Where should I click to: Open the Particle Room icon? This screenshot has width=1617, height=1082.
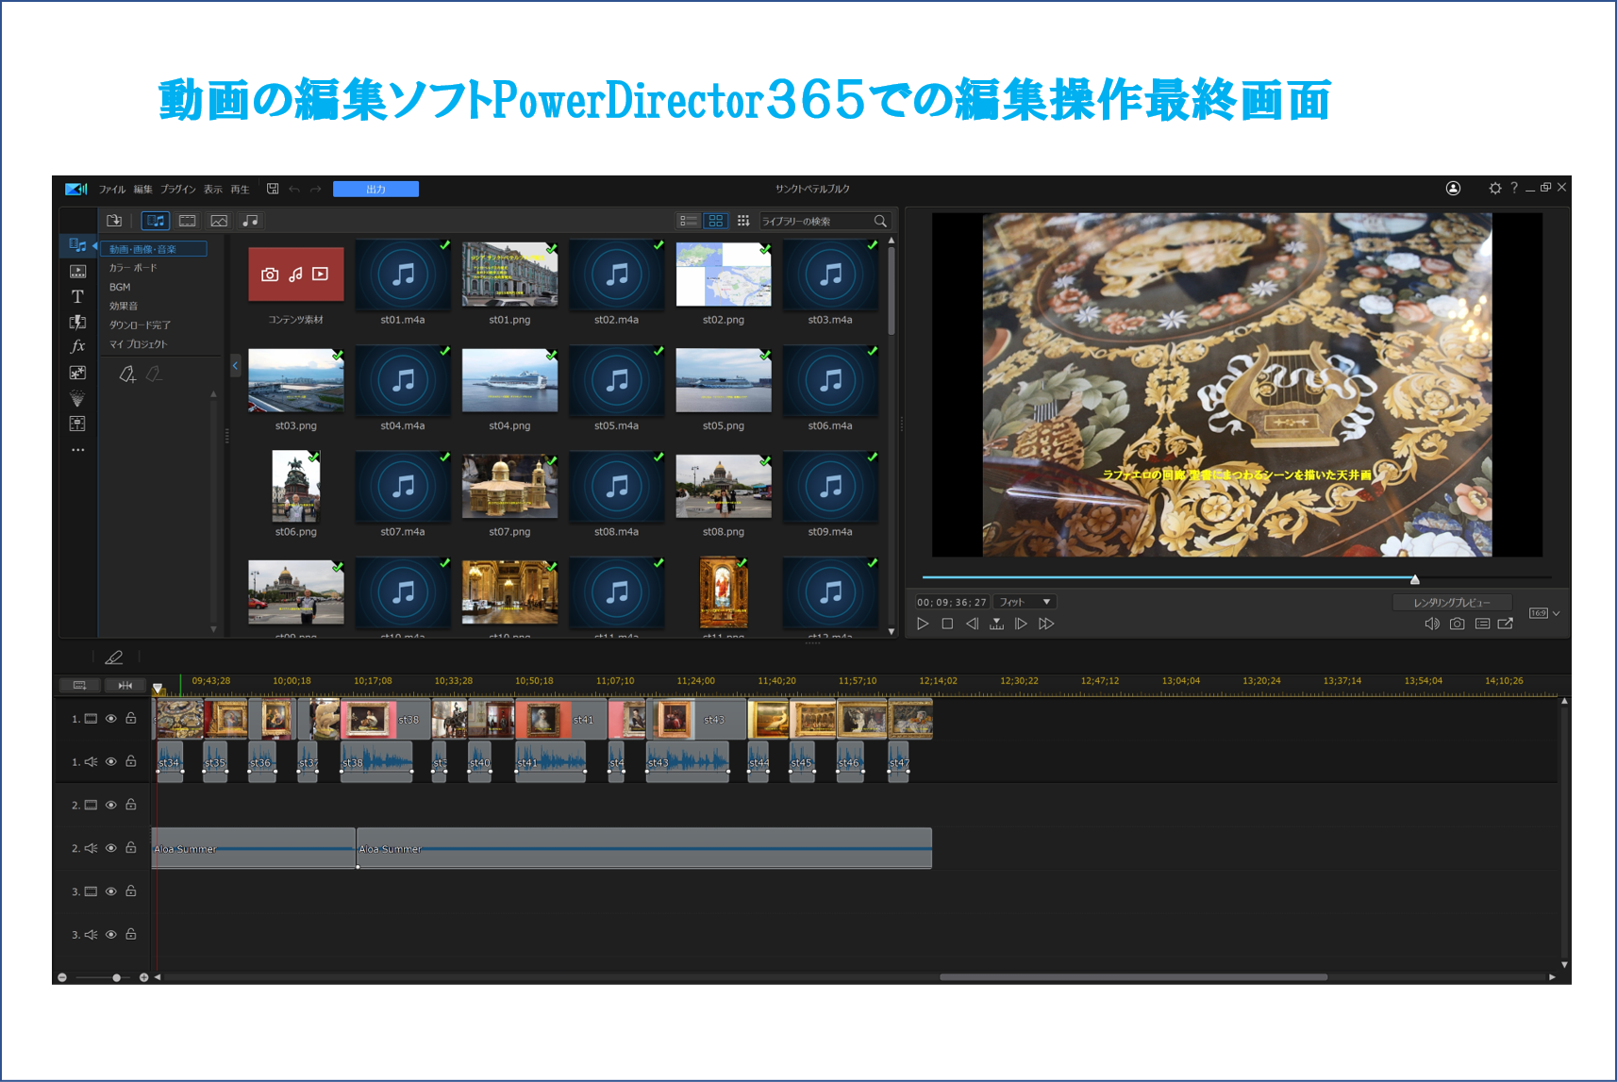[x=77, y=398]
